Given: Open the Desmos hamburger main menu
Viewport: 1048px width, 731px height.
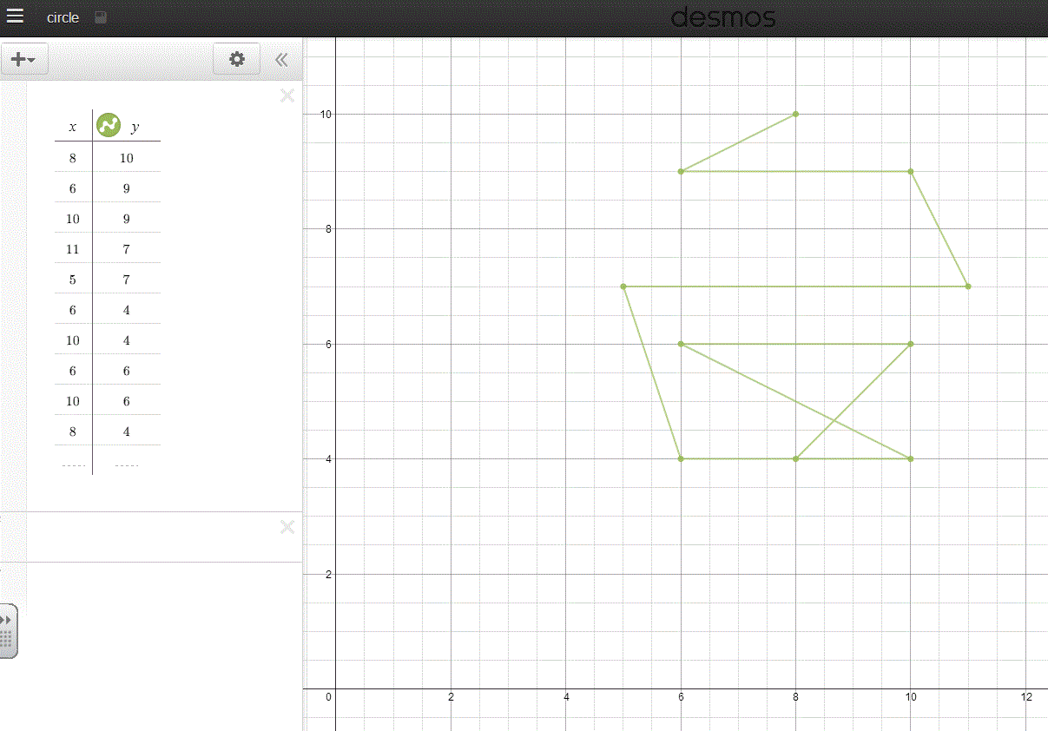Looking at the screenshot, I should tap(16, 15).
